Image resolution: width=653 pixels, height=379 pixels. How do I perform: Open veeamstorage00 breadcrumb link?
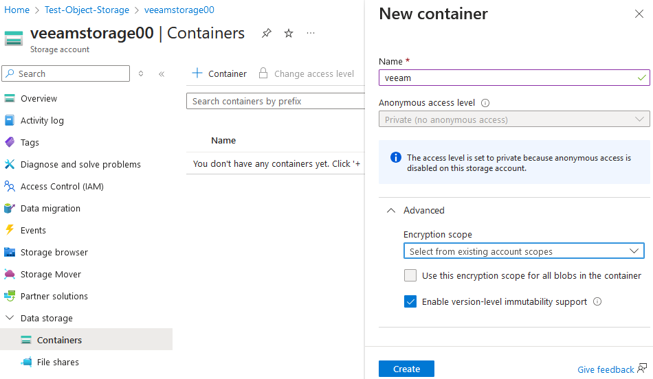(179, 10)
